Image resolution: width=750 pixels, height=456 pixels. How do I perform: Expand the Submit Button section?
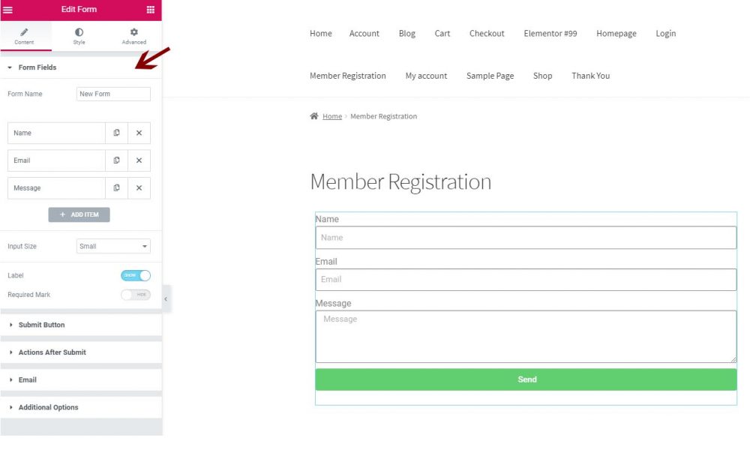click(x=41, y=325)
